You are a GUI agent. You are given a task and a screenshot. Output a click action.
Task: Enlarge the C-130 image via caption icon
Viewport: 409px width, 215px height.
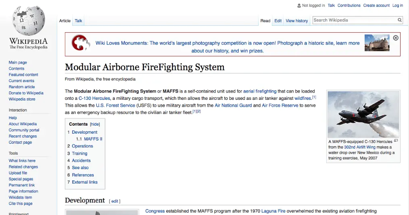click(396, 141)
